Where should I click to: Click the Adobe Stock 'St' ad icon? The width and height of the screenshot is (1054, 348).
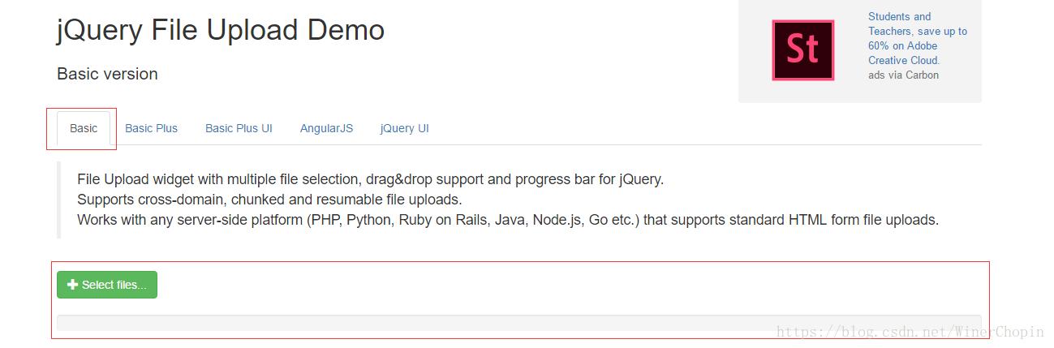tap(802, 50)
